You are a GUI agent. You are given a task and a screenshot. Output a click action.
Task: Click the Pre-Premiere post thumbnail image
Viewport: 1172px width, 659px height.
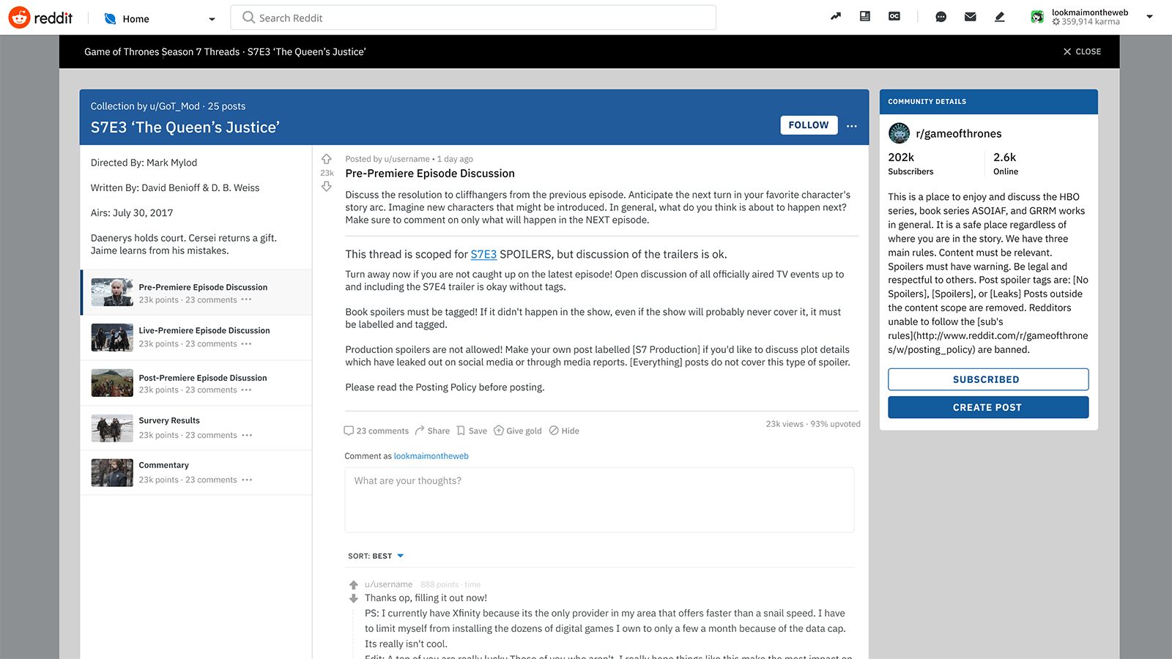click(112, 292)
